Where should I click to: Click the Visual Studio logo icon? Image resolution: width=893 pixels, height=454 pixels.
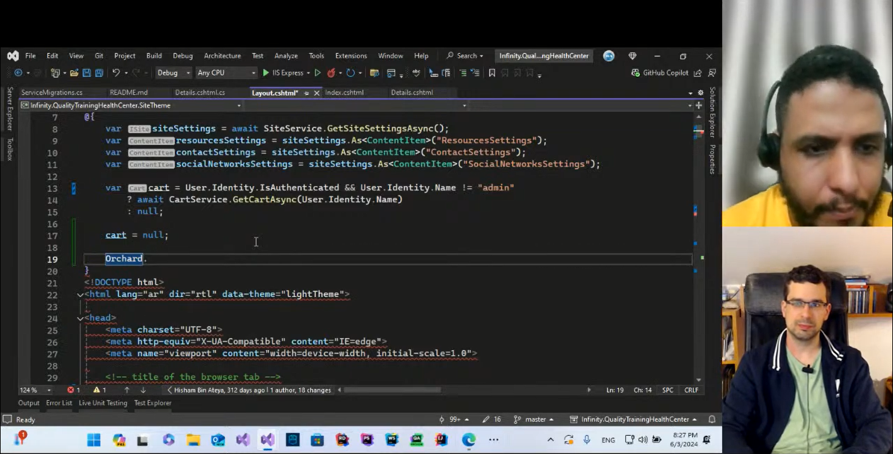(x=13, y=56)
